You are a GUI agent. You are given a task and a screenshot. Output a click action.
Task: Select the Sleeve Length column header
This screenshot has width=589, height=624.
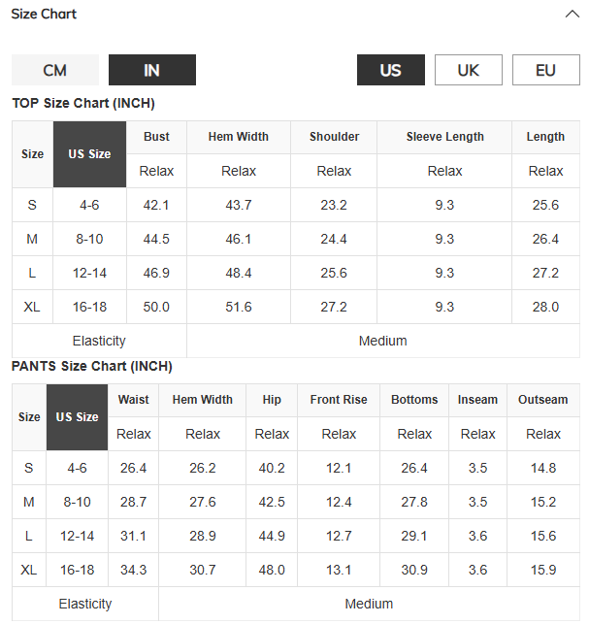tap(444, 137)
